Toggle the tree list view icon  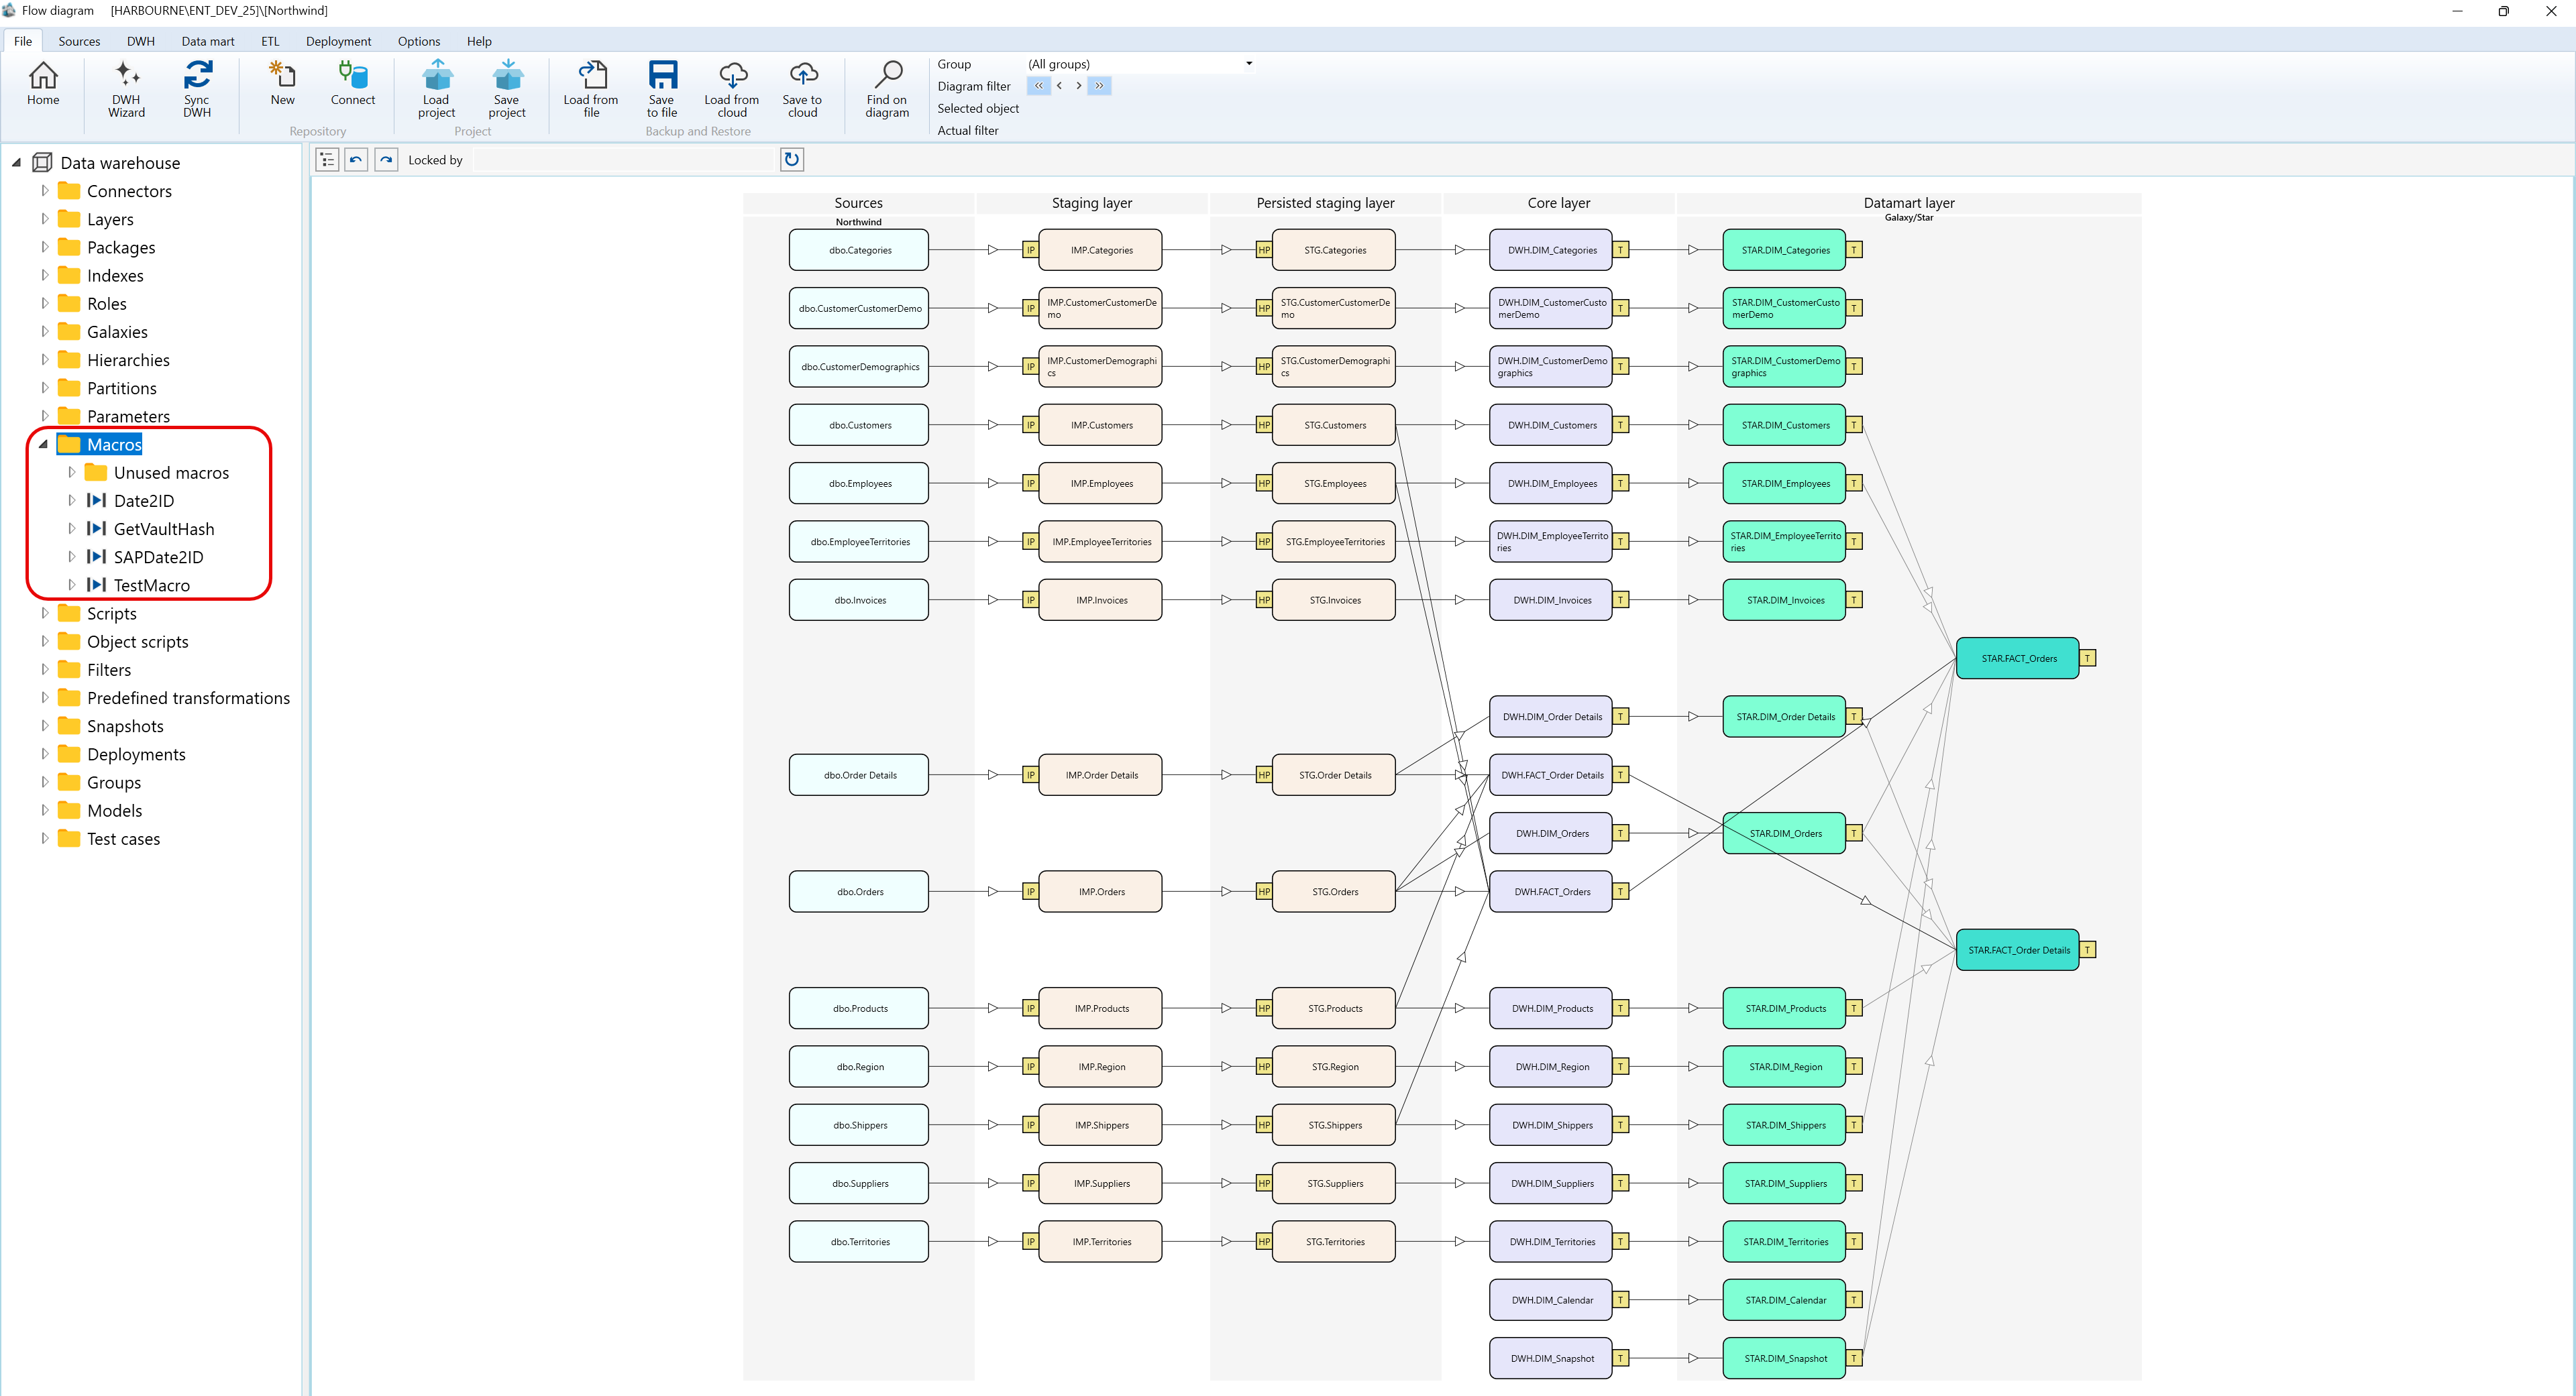tap(327, 160)
